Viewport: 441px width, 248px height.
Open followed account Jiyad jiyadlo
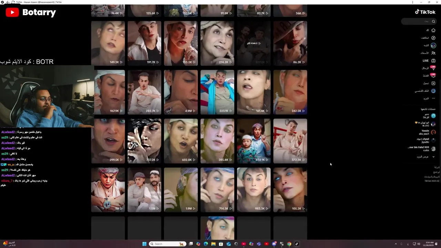point(427,141)
